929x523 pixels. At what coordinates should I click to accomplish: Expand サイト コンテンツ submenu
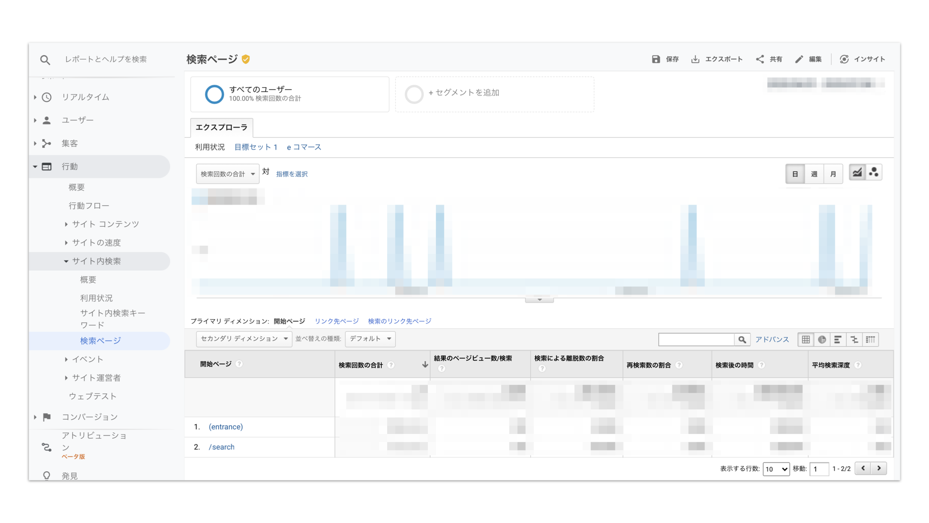[x=66, y=224]
